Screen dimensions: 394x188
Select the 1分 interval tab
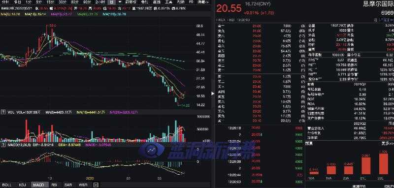point(29,2)
